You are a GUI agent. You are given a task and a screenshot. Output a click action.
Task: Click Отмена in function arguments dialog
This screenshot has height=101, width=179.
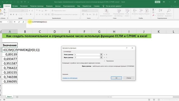point(129,78)
